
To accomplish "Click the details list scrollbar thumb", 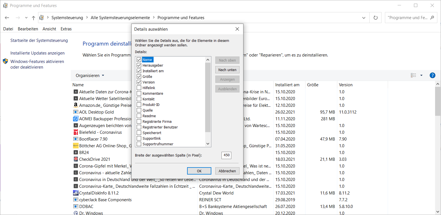I will [x=208, y=98].
